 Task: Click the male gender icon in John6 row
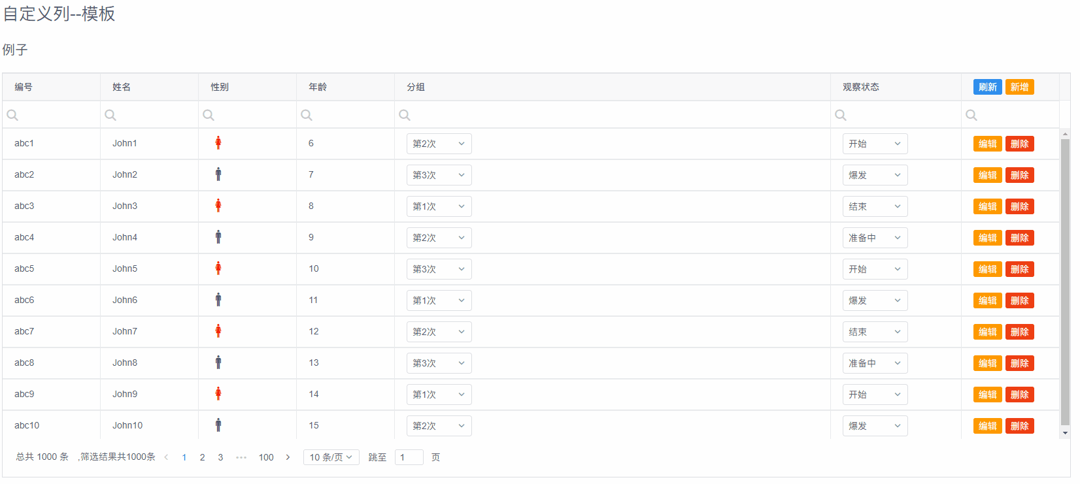tap(218, 300)
